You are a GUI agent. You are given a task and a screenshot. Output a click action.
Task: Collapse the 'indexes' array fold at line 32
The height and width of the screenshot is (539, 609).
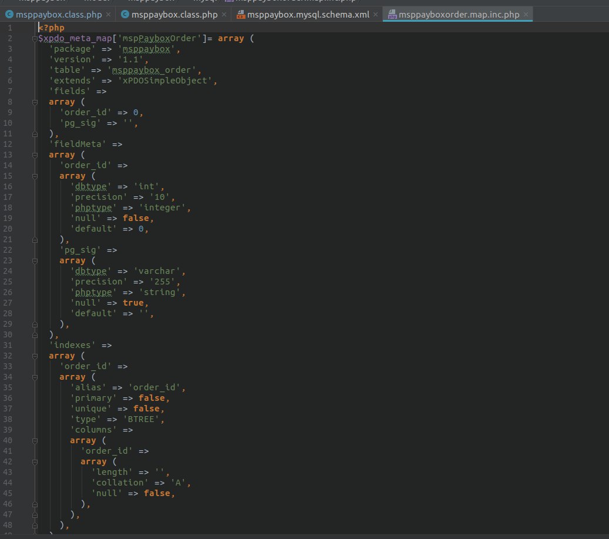tap(35, 356)
